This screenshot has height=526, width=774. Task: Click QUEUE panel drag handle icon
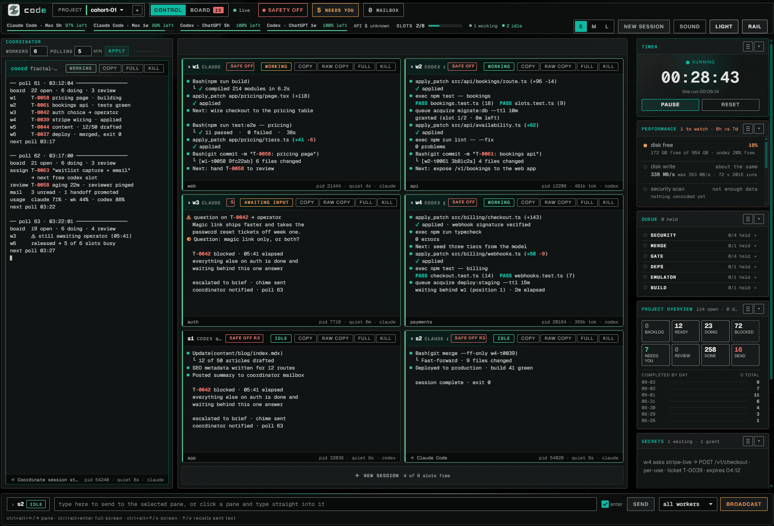pyautogui.click(x=748, y=219)
